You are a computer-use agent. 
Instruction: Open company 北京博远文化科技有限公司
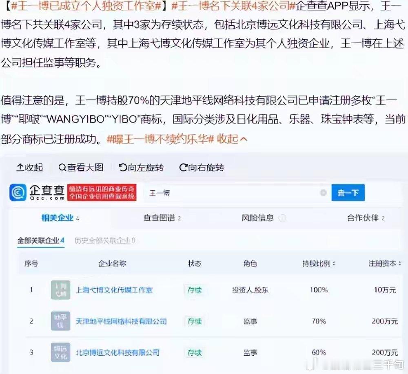pos(118,352)
